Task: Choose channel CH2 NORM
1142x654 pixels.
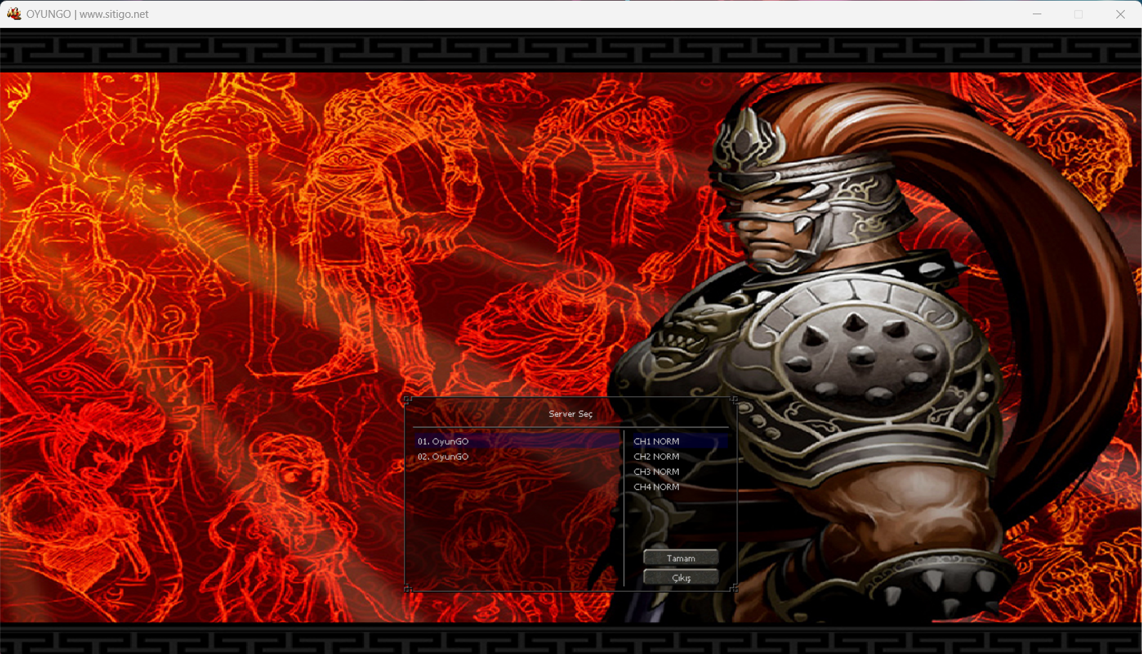Action: pyautogui.click(x=679, y=457)
